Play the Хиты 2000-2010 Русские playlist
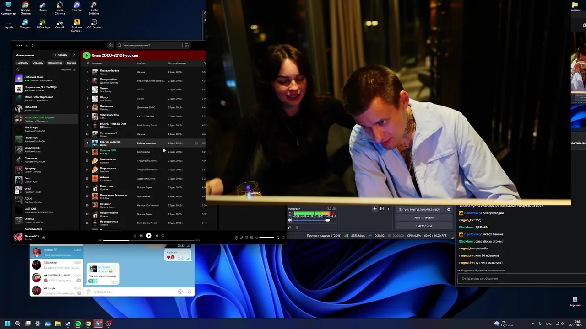 tap(86, 55)
